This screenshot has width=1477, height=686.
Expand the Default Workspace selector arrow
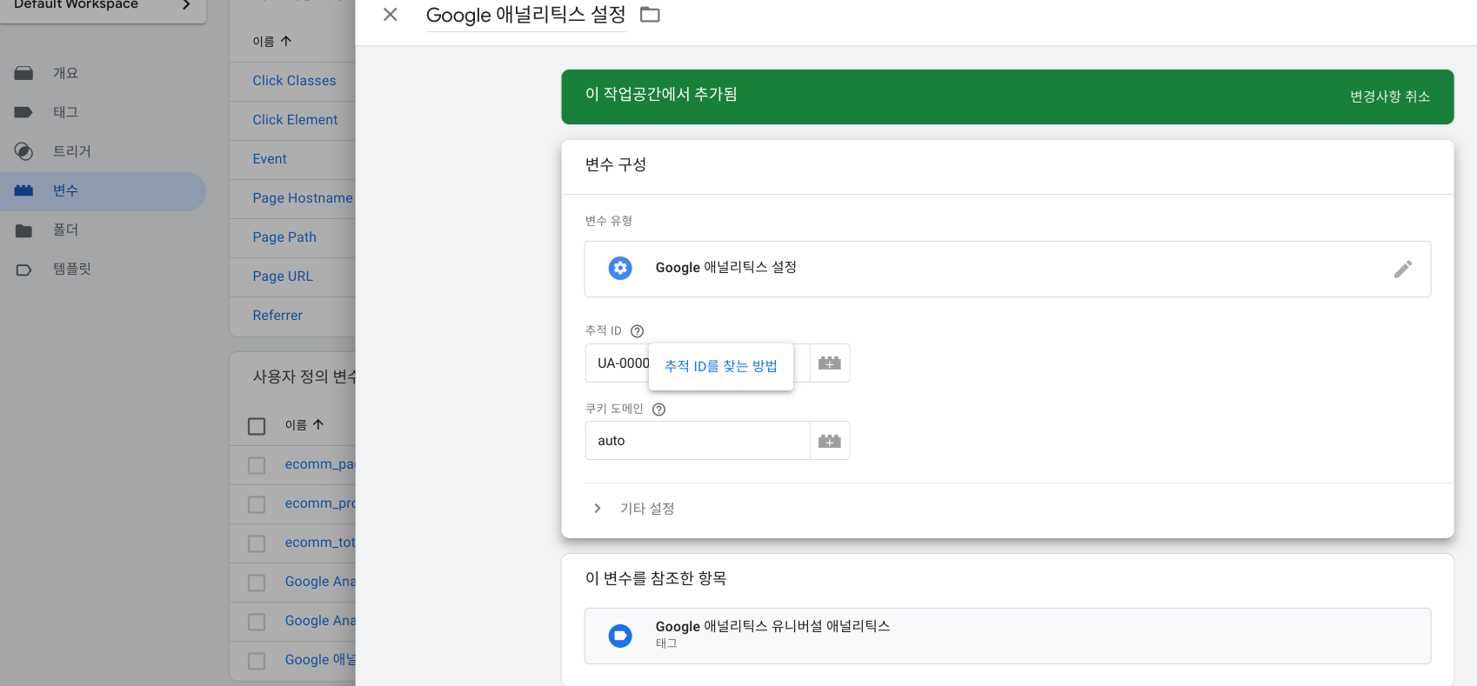(186, 5)
